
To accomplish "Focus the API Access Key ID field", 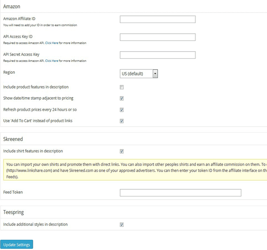I will [x=157, y=37].
